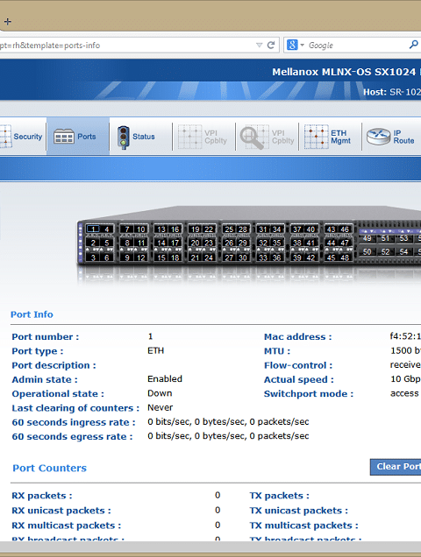
Task: Select port 25 on the switch image
Action: point(229,229)
